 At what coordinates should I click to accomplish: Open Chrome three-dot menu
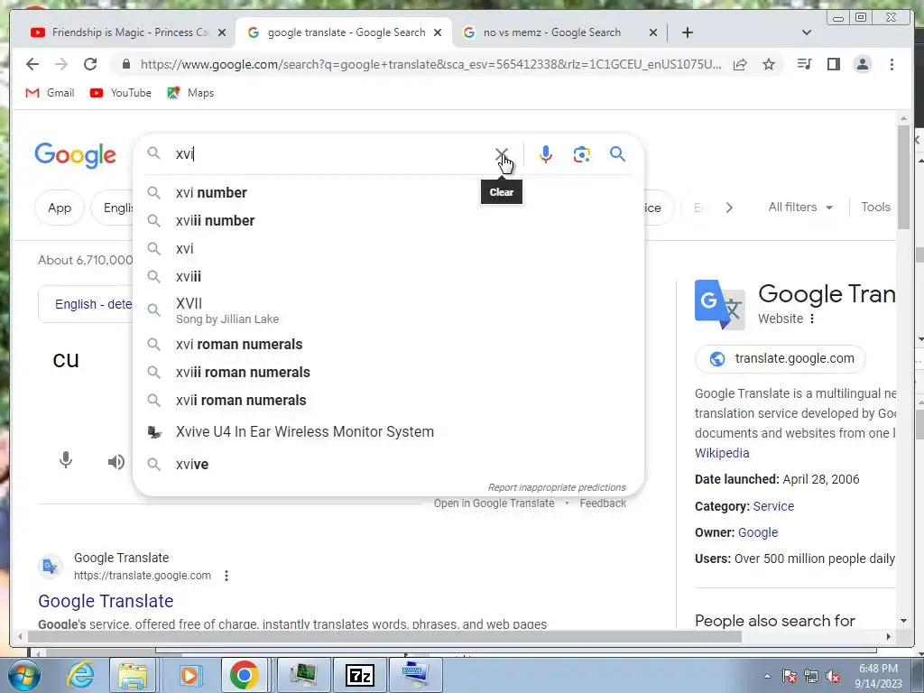892,64
